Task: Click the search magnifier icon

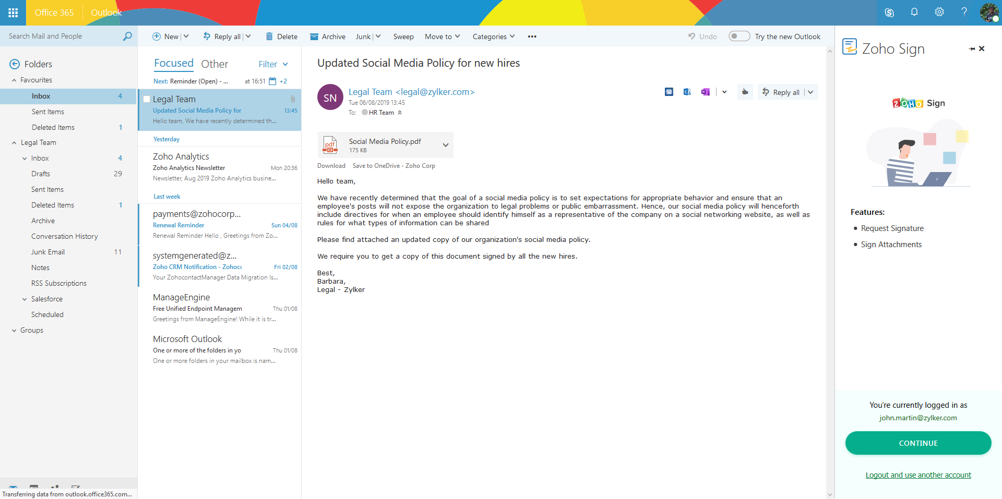Action: coord(127,36)
